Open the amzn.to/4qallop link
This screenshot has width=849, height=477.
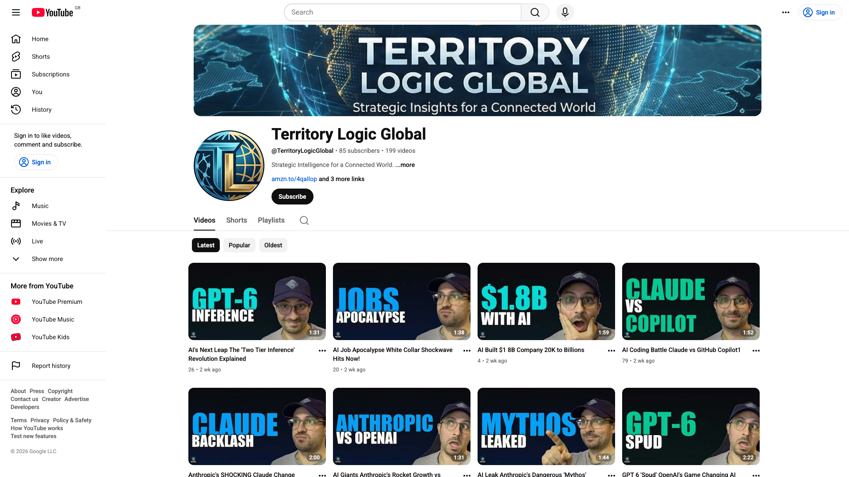point(294,179)
